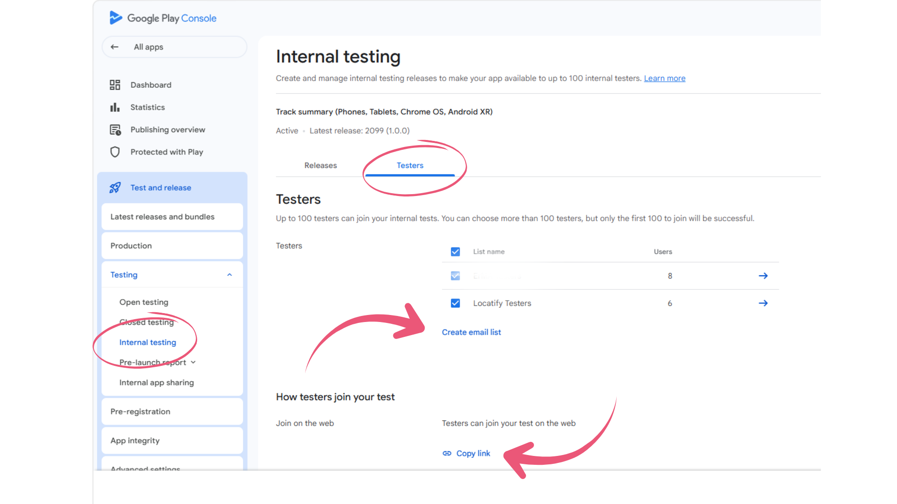Open the Testing menu item

point(172,275)
